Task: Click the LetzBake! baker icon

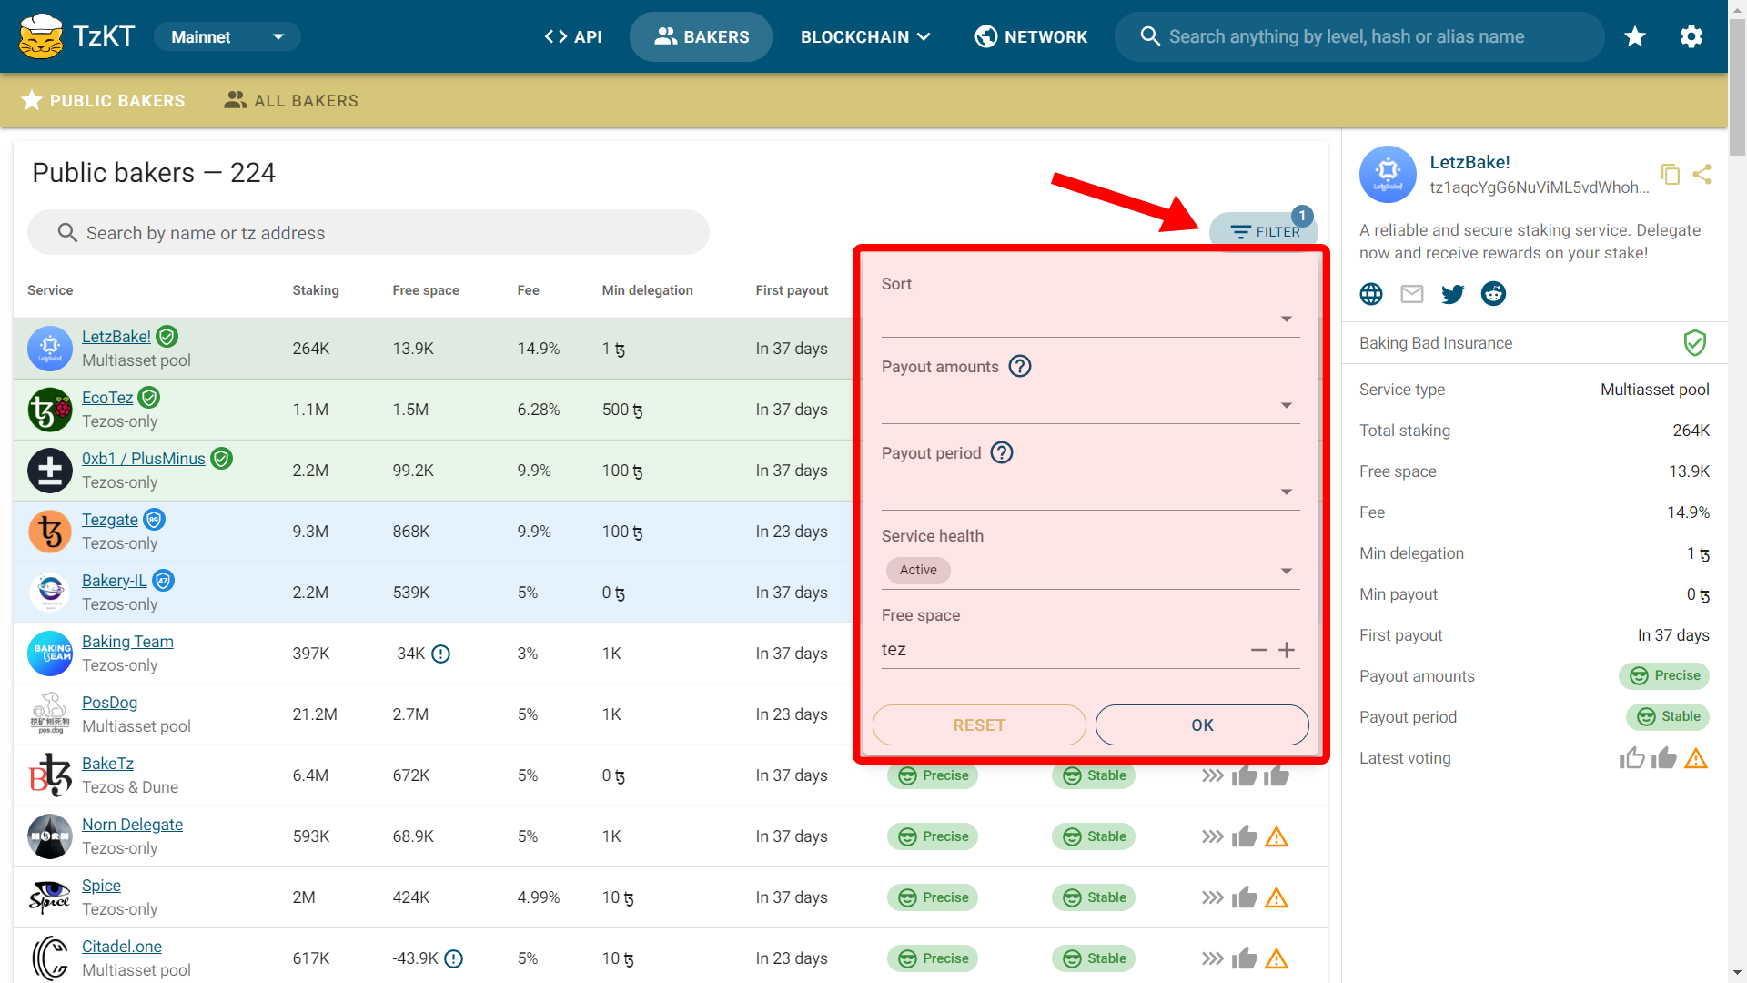Action: click(x=49, y=348)
